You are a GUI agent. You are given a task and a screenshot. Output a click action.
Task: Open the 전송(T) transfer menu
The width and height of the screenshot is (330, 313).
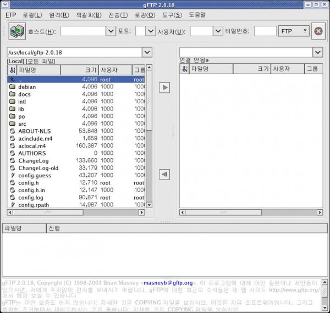118,15
